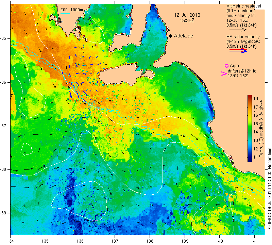272x245 pixels.
Task: Click the longitude label '139'
Action: (x=185, y=241)
